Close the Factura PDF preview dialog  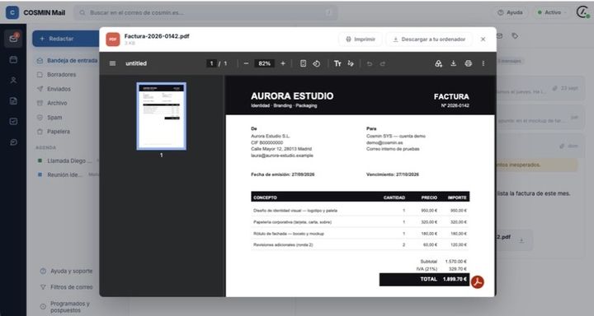tap(483, 39)
